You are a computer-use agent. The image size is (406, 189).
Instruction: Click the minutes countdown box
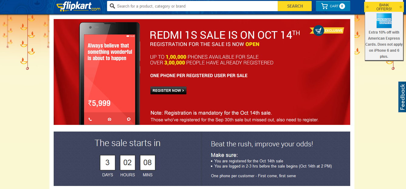pyautogui.click(x=147, y=163)
